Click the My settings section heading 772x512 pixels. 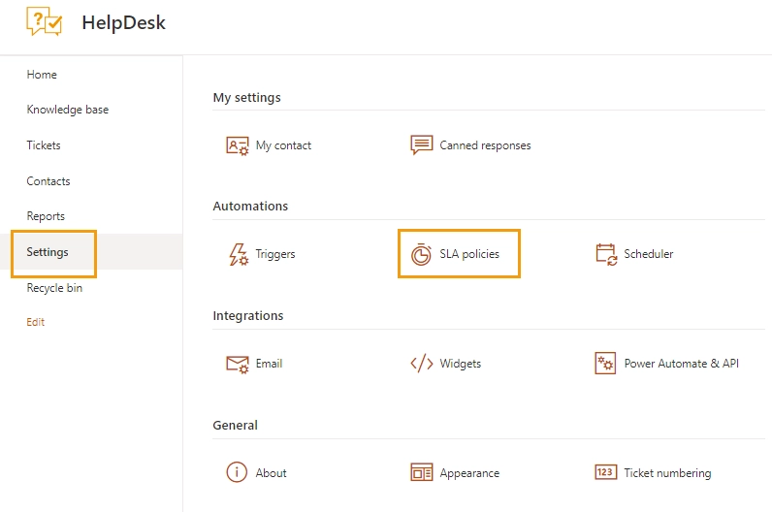point(246,98)
